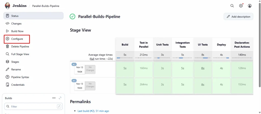The height and width of the screenshot is (114, 261).
Task: Click the Parallel-Builds-Pipeline breadcrumb
Action: (46, 6)
